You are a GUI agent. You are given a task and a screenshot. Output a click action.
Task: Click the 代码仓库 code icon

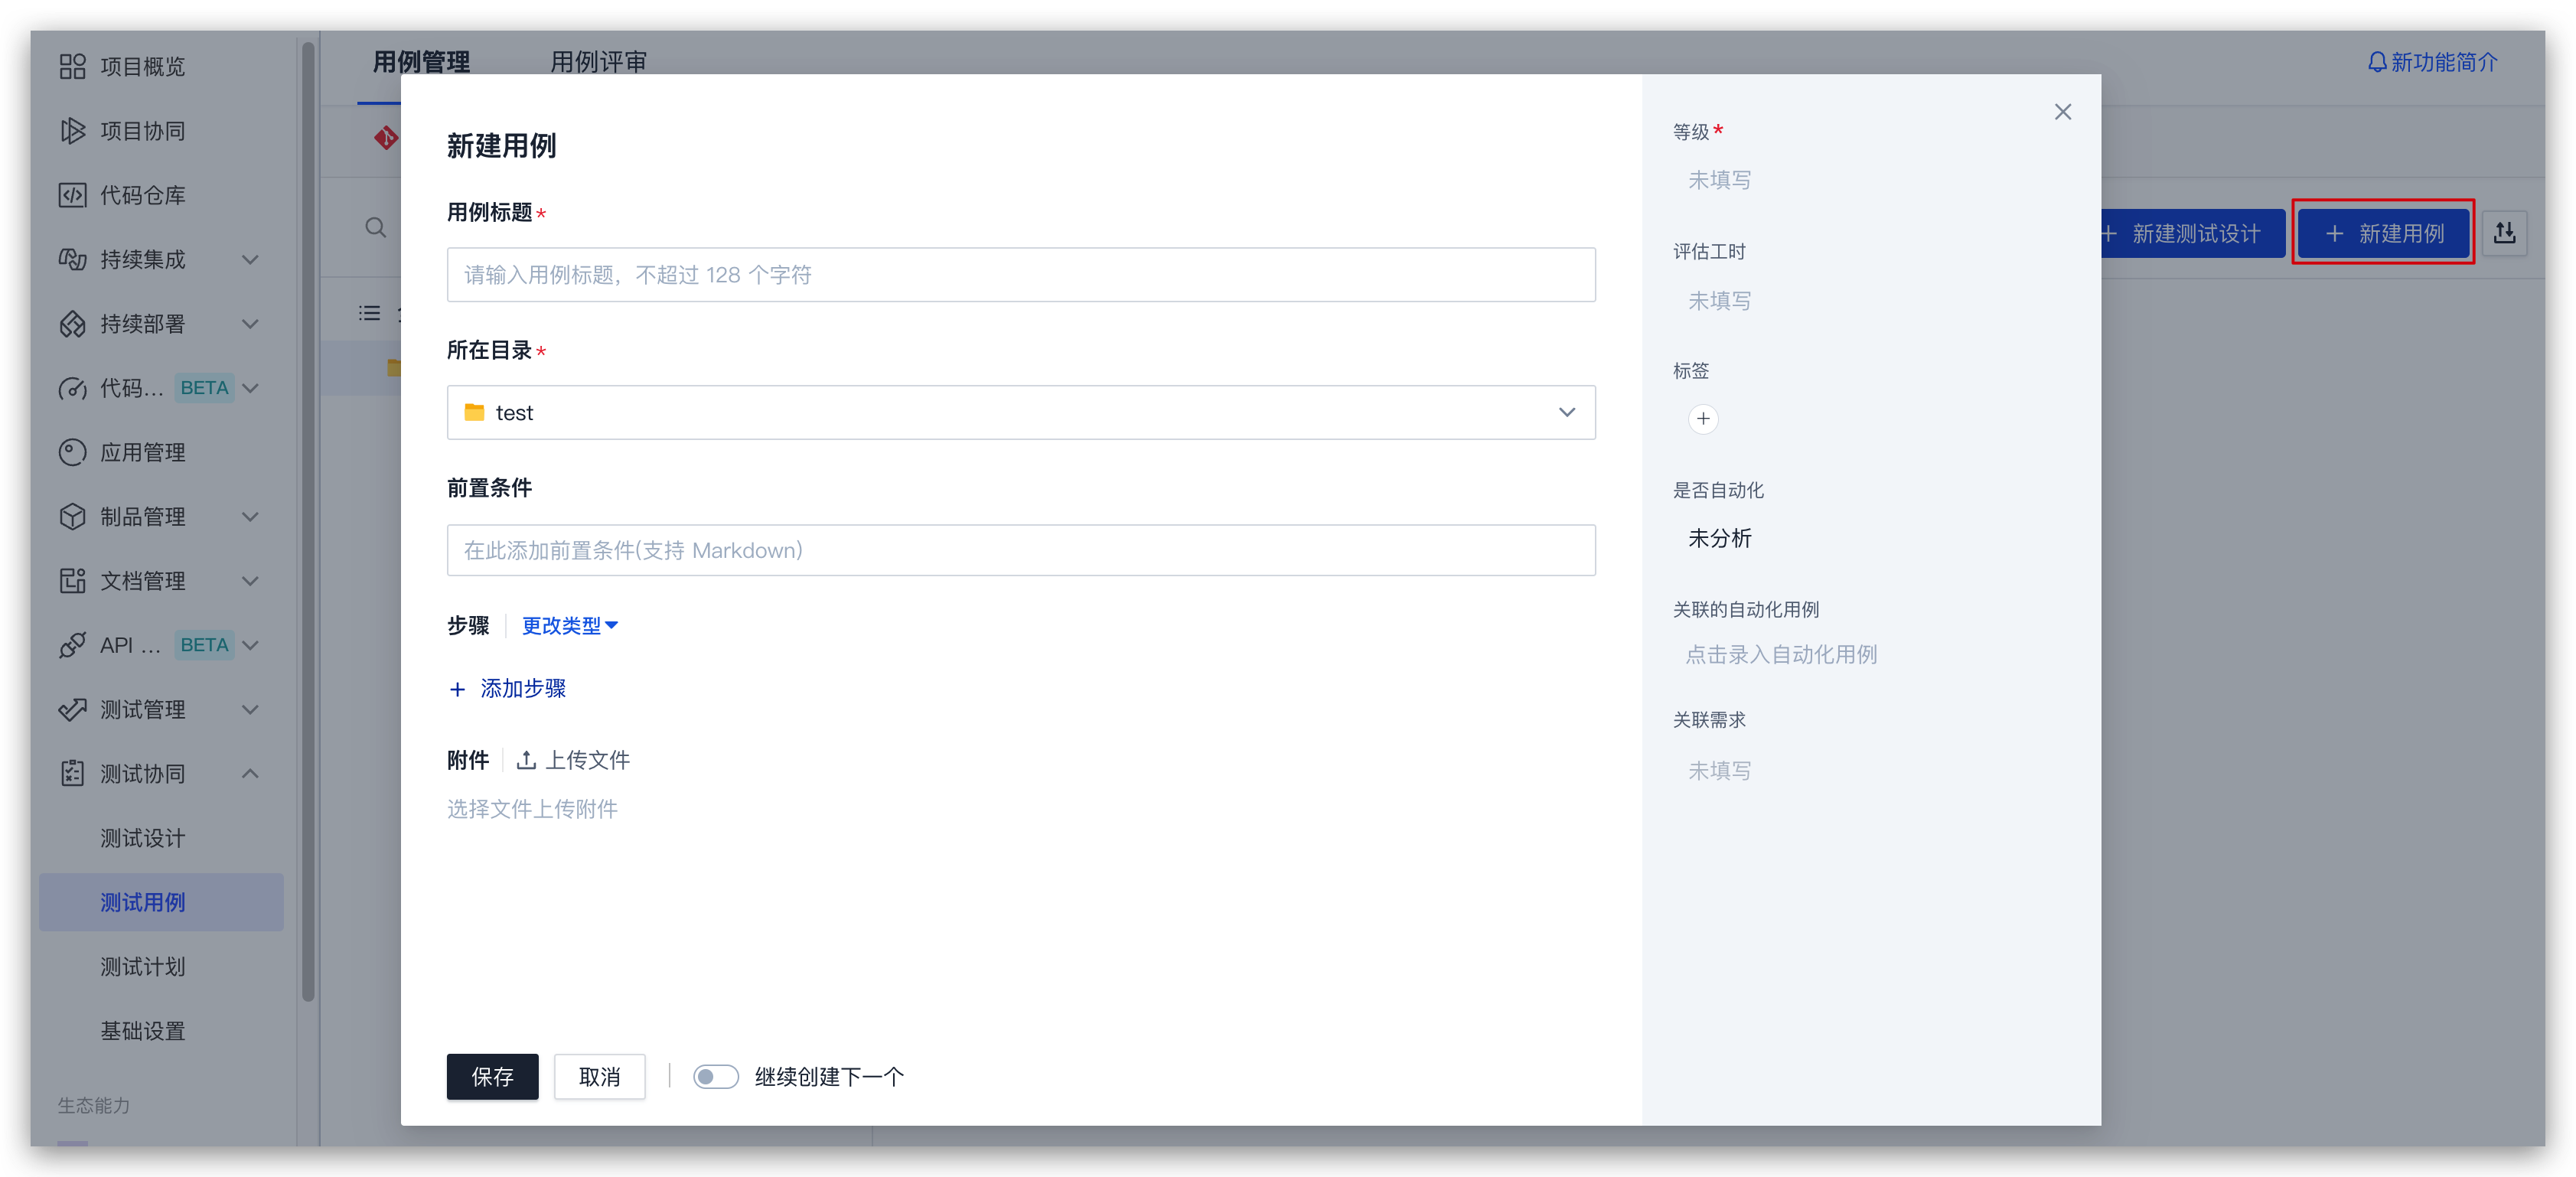click(72, 195)
